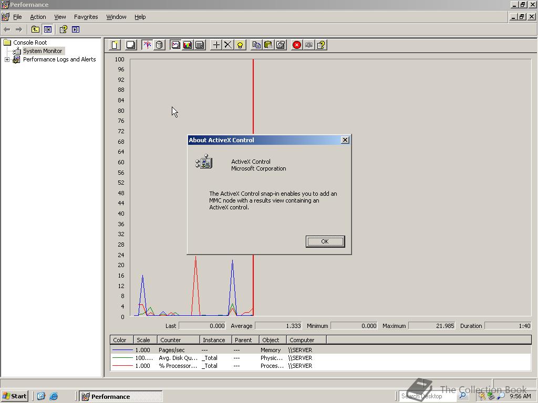This screenshot has width=538, height=403.
Task: Launch Internet Explorer from quick launch
Action: tap(54, 397)
